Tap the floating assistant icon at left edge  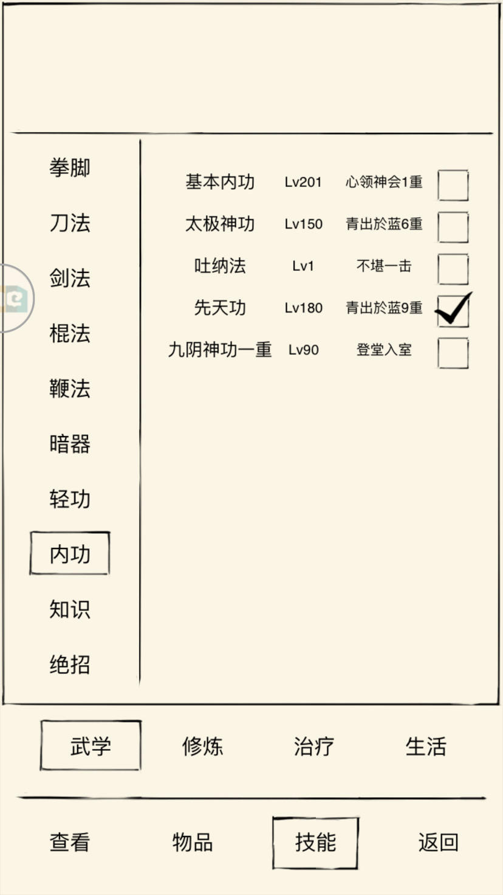pyautogui.click(x=13, y=299)
